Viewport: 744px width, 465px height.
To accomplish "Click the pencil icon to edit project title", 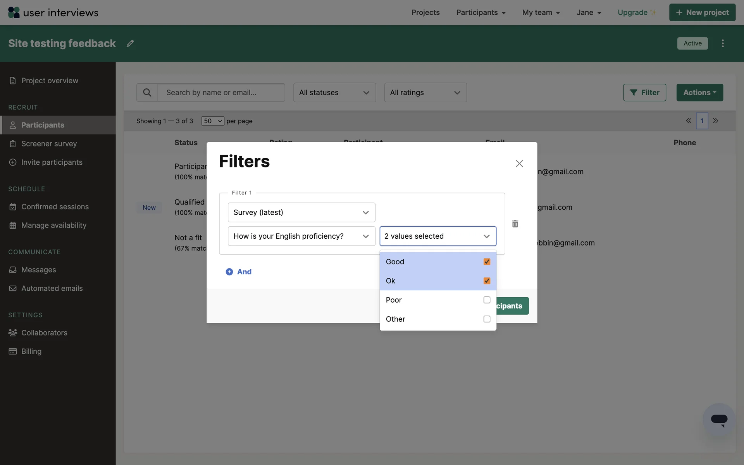I will 130,43.
